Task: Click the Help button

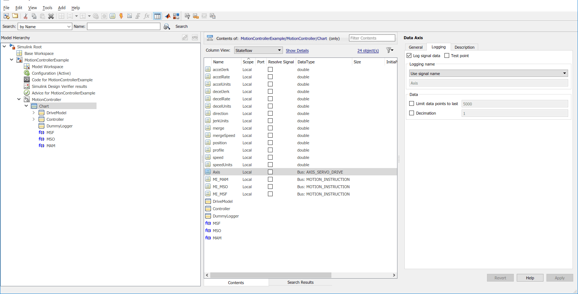Action: (530, 278)
